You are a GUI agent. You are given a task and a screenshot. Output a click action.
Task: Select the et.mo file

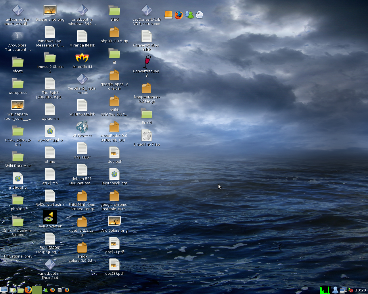click(50, 152)
